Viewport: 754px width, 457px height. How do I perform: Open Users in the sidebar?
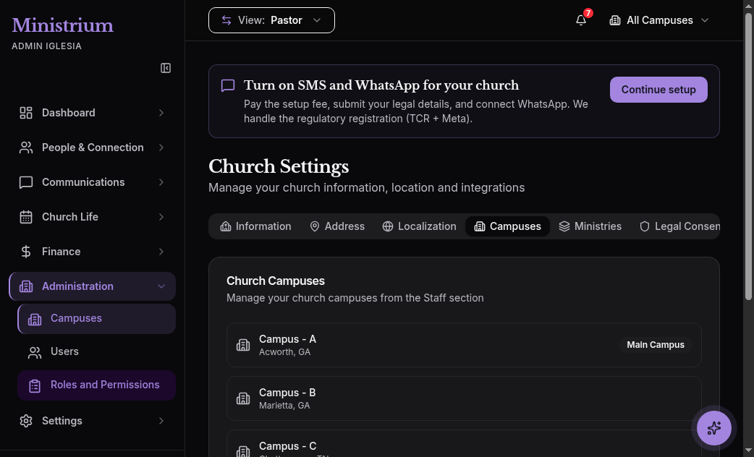click(x=97, y=352)
